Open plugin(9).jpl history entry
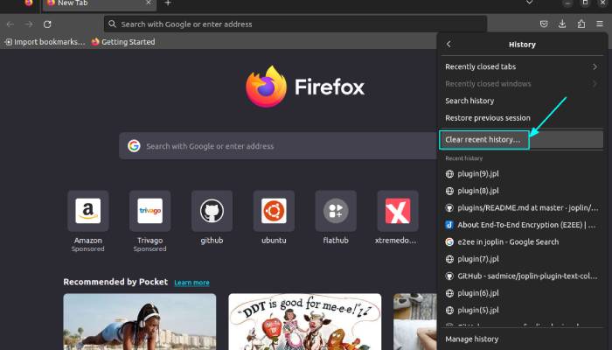Screen dimensions: 612x350 pyautogui.click(x=522, y=174)
